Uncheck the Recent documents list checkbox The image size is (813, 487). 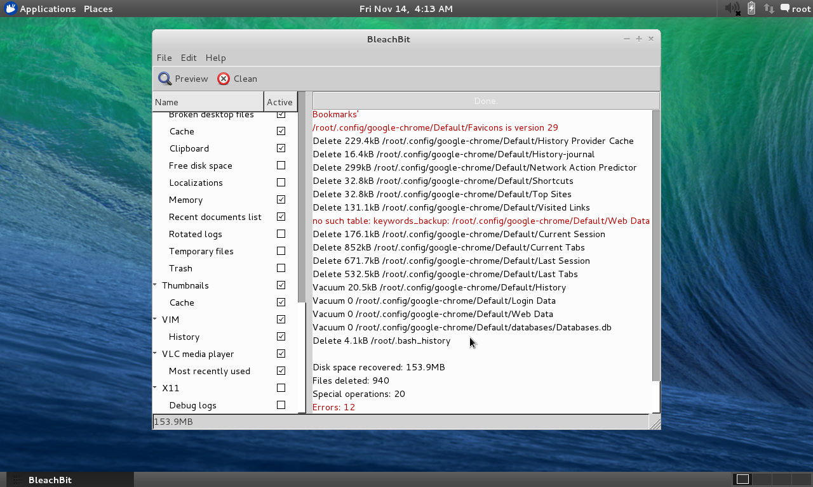tap(281, 216)
